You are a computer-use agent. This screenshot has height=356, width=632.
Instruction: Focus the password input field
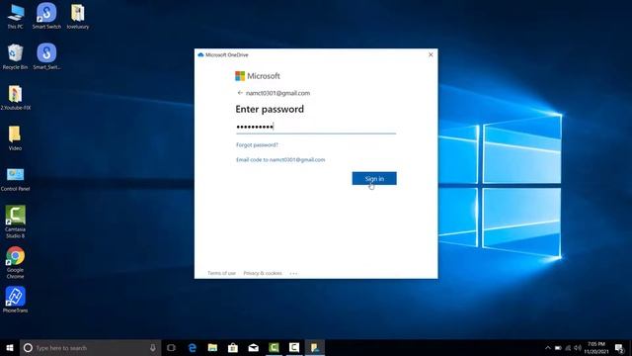pyautogui.click(x=316, y=128)
